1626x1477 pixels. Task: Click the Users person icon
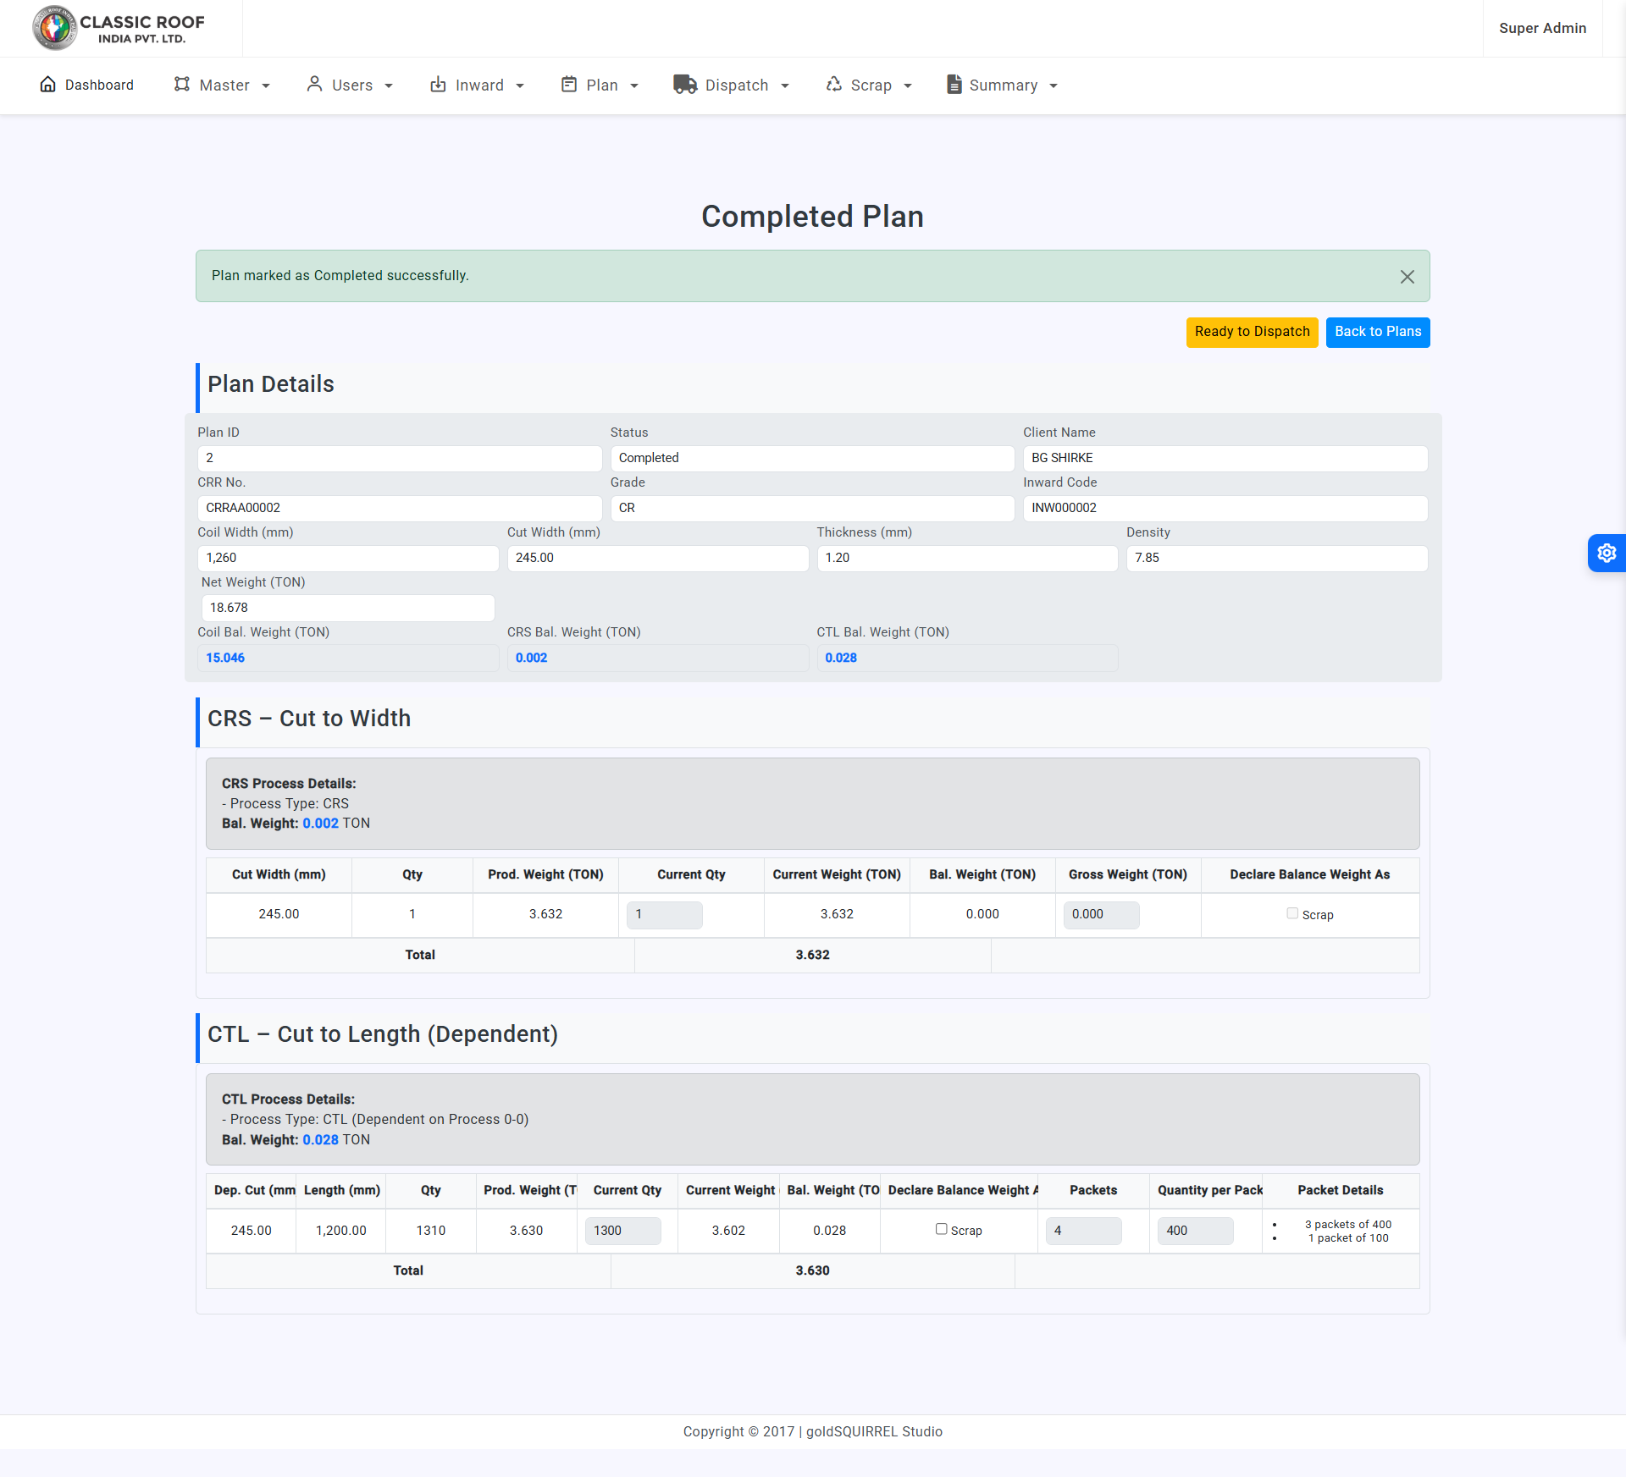(x=314, y=85)
